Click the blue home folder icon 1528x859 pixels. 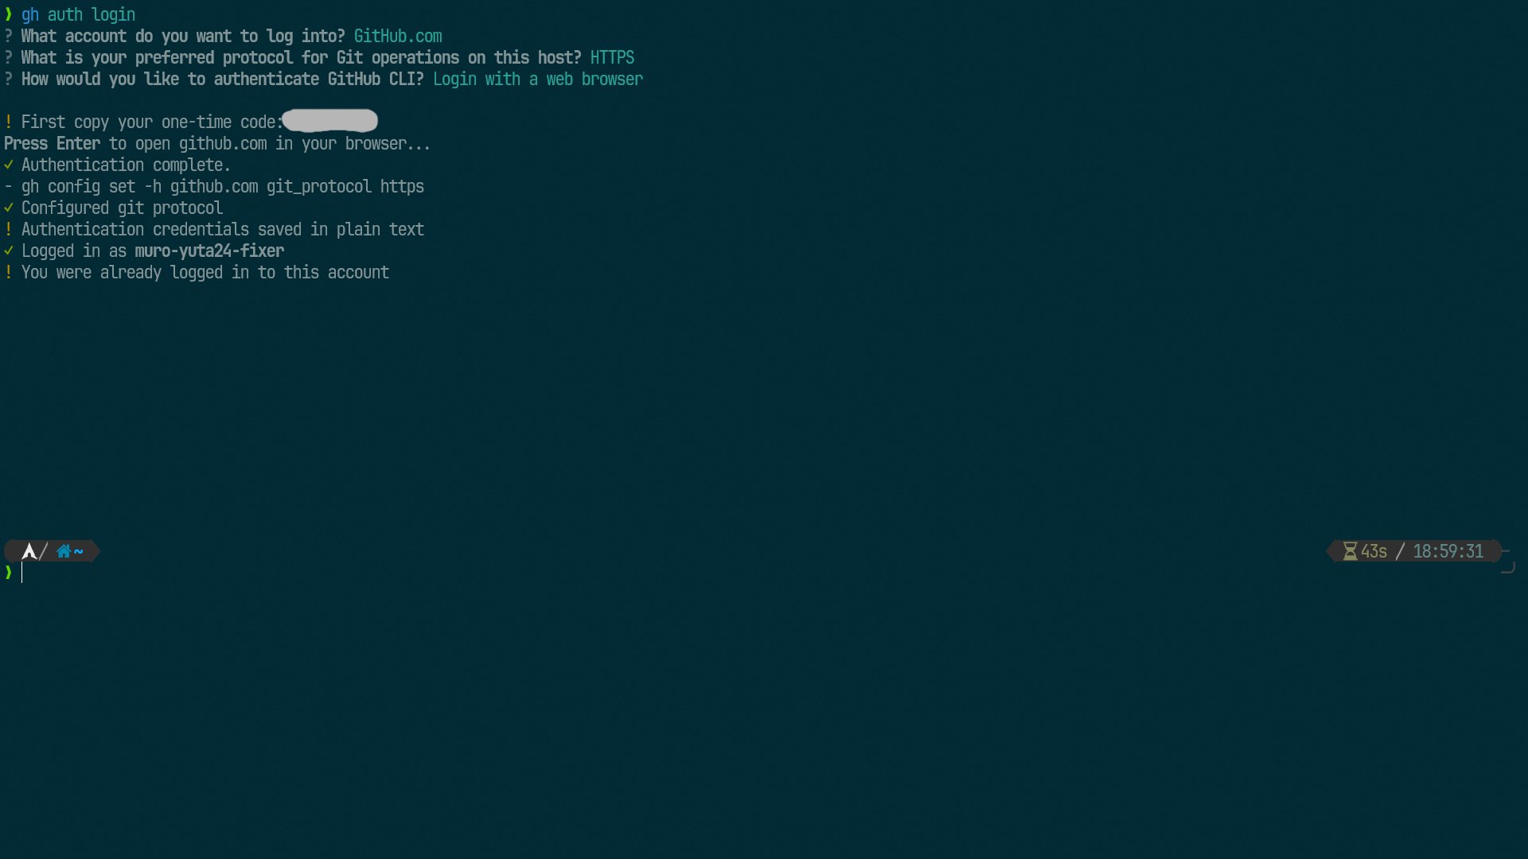coord(65,550)
